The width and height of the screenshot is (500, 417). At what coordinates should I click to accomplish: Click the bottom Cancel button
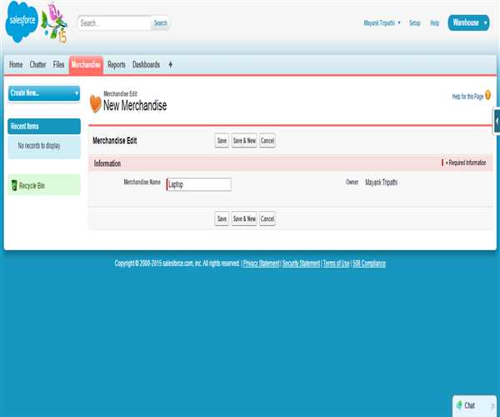coord(267,219)
